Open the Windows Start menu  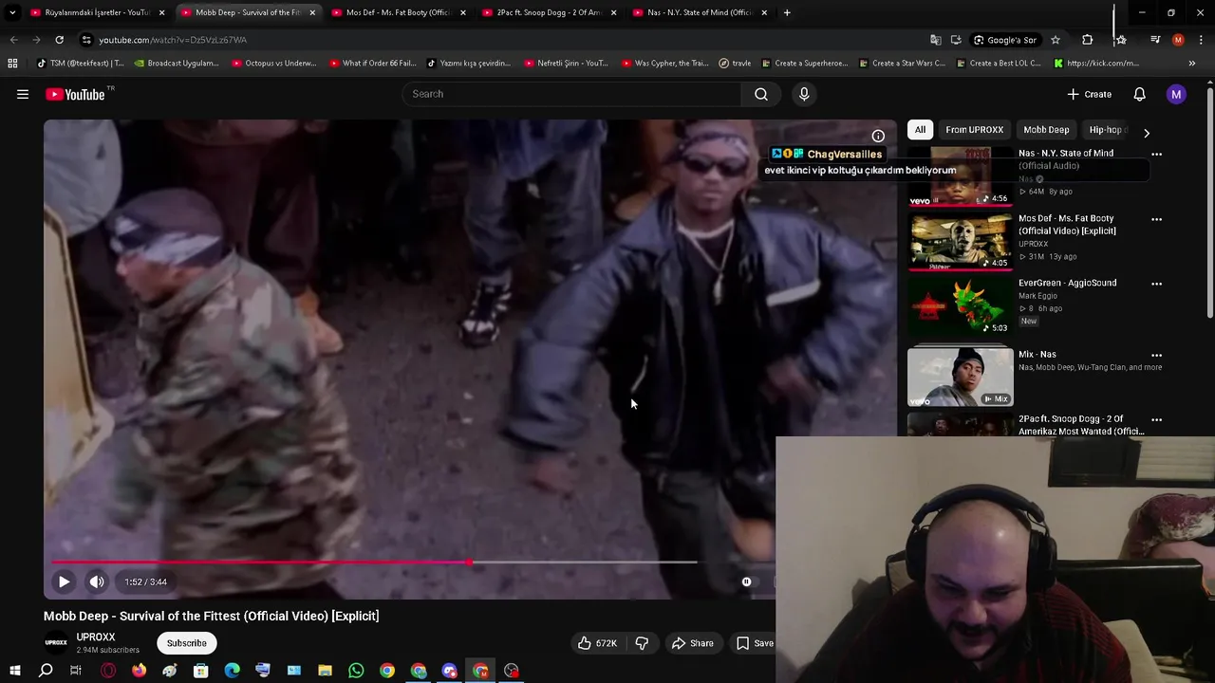tap(14, 671)
